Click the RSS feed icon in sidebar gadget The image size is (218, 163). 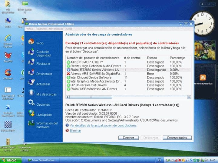pos(203,78)
